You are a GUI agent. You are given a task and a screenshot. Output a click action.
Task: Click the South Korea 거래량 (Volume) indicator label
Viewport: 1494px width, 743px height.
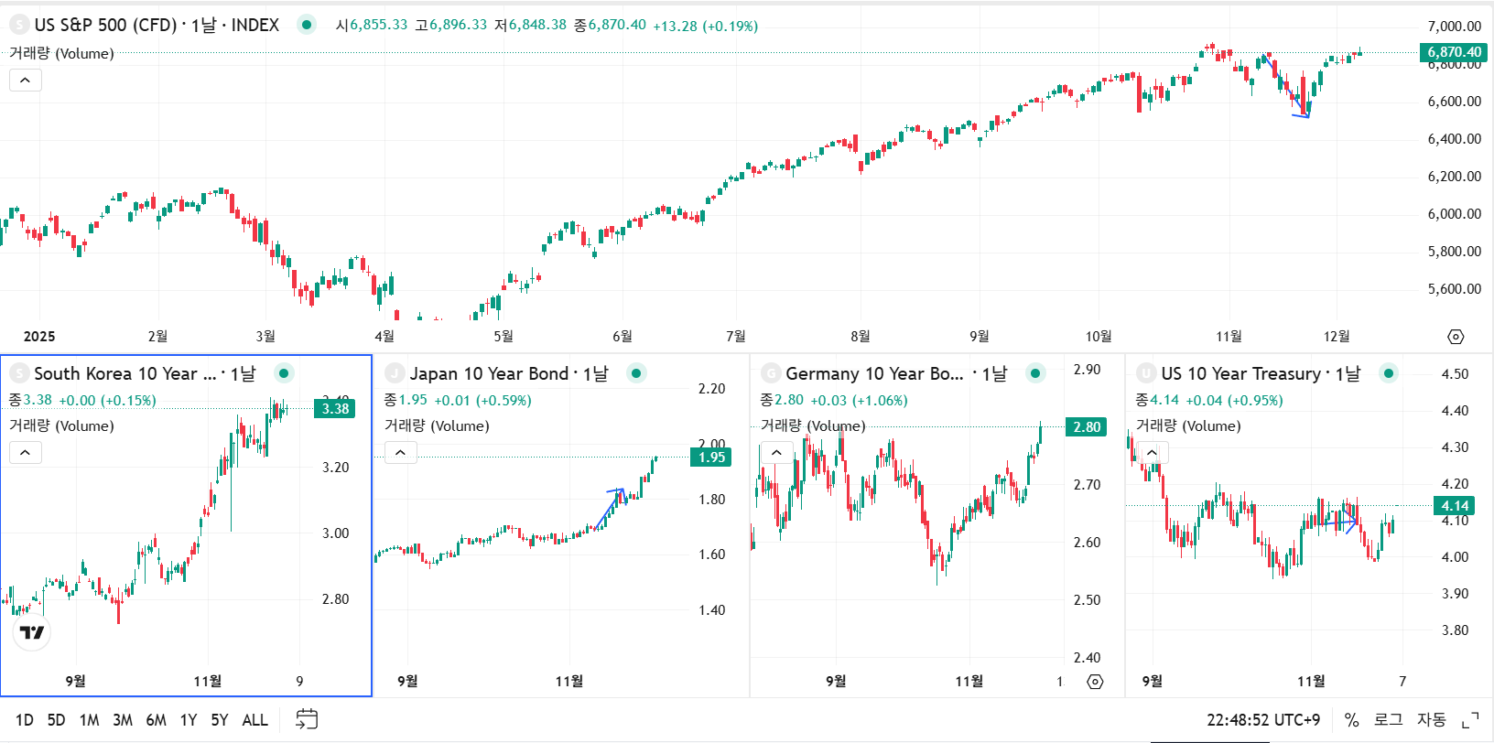pyautogui.click(x=61, y=425)
